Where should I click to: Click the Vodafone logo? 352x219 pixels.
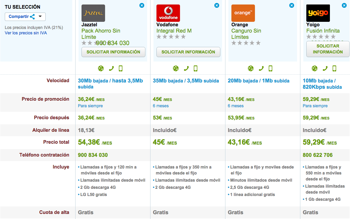point(168,13)
